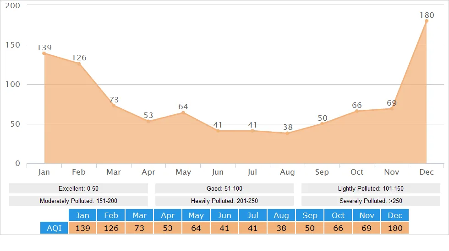Click the AQI row header cell

click(x=54, y=228)
